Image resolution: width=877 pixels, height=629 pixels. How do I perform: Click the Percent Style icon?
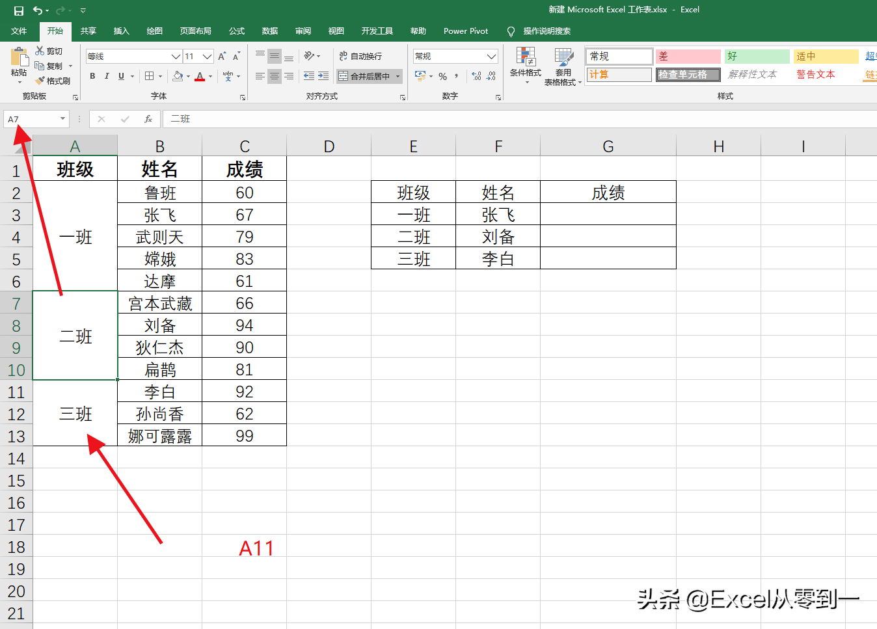click(443, 76)
